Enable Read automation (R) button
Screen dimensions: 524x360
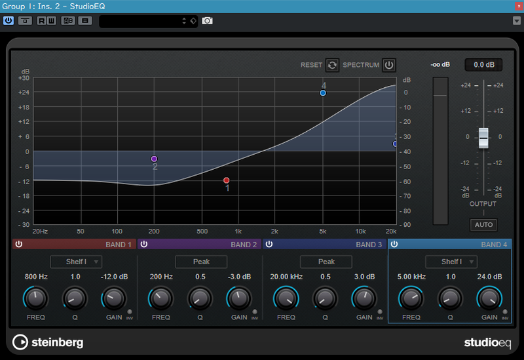point(41,21)
